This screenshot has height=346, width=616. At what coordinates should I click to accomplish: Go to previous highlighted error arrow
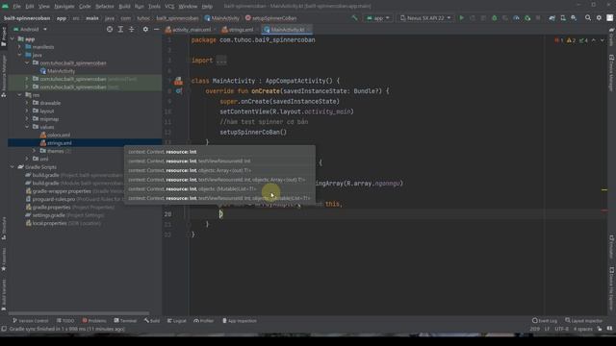pos(594,40)
